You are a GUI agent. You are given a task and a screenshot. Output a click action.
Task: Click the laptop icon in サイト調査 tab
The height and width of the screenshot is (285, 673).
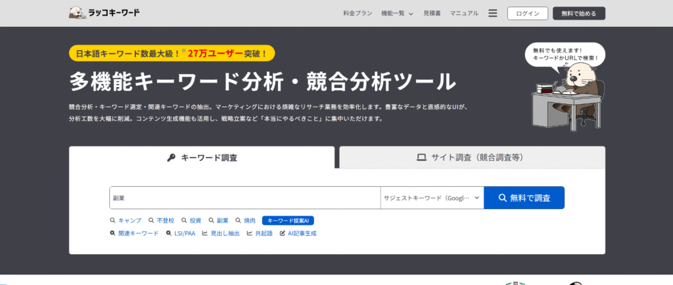[421, 158]
